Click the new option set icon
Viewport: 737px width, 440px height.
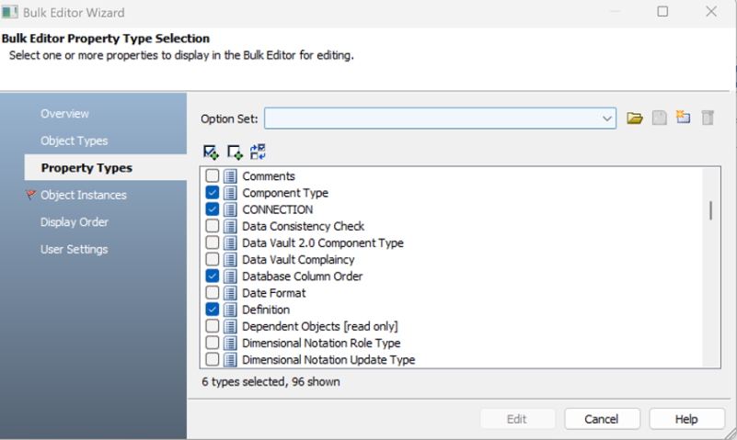tap(683, 118)
